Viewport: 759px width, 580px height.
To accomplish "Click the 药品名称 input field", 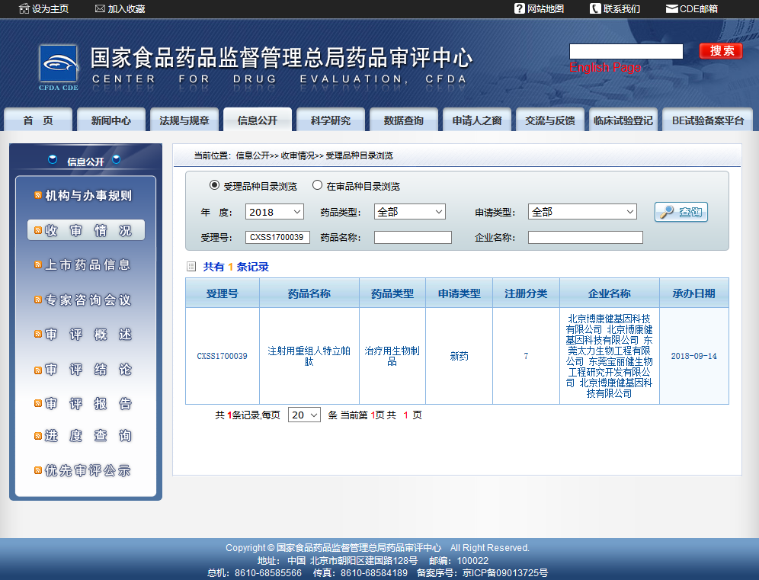I will click(x=413, y=237).
